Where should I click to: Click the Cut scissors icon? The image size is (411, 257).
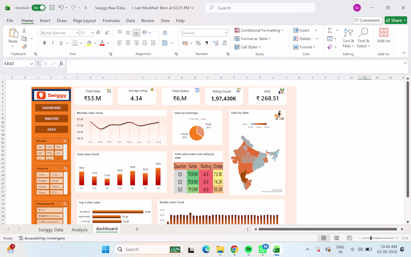click(x=24, y=30)
